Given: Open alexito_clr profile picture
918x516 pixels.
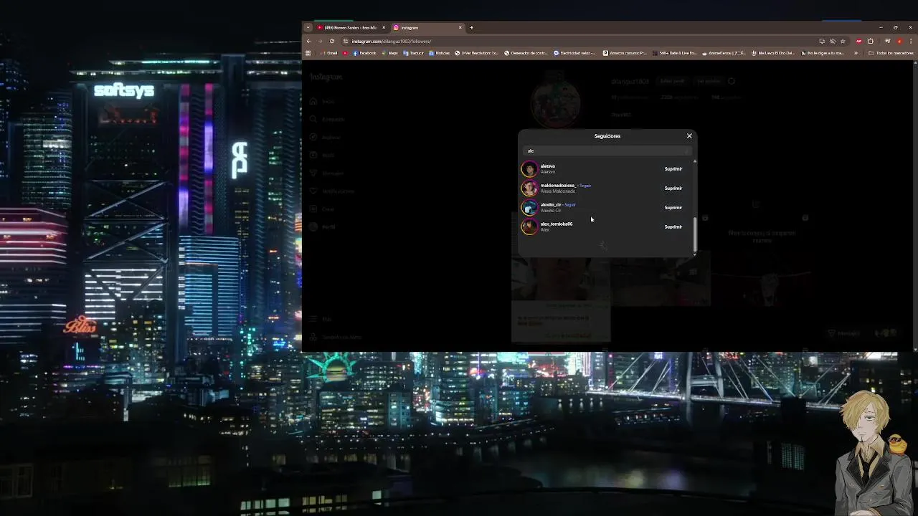Looking at the screenshot, I should [x=529, y=208].
